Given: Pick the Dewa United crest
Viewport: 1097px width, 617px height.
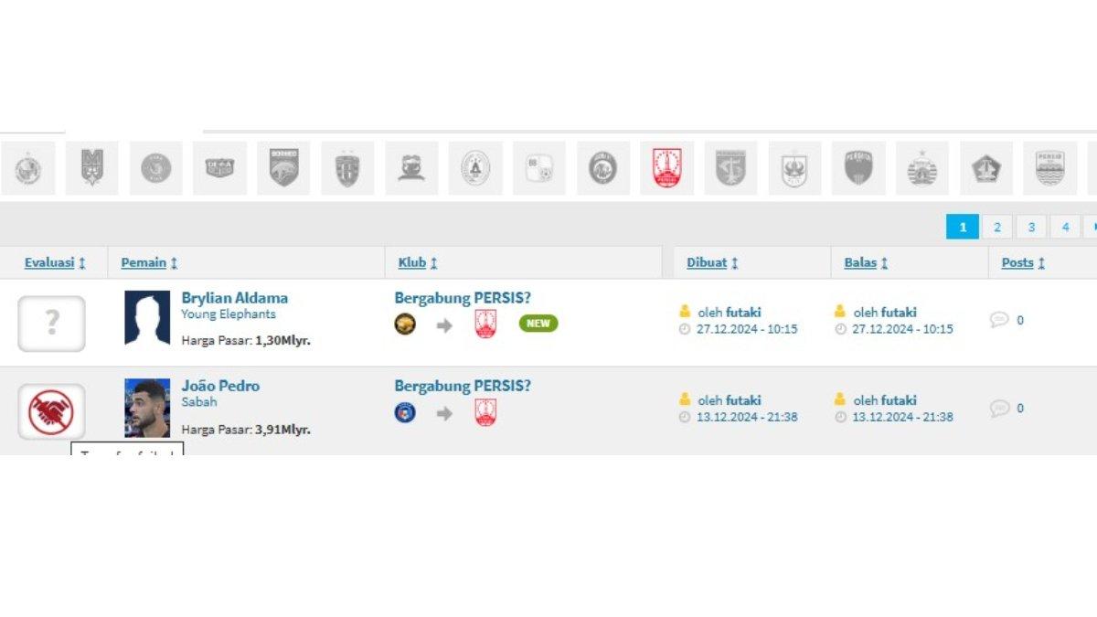Looking at the screenshot, I should (219, 168).
